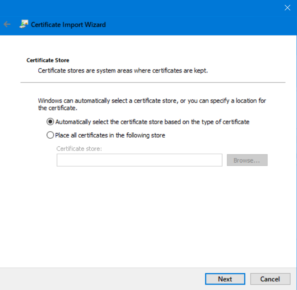This screenshot has height=290, width=297.
Task: Click Next to continue the wizard
Action: click(225, 279)
